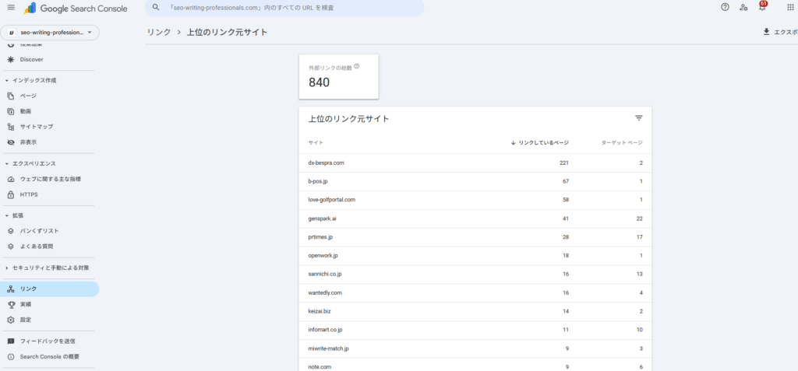Screen dimensions: 798x371
Task: Sort by ターゲット ページ column header
Action: click(x=622, y=143)
